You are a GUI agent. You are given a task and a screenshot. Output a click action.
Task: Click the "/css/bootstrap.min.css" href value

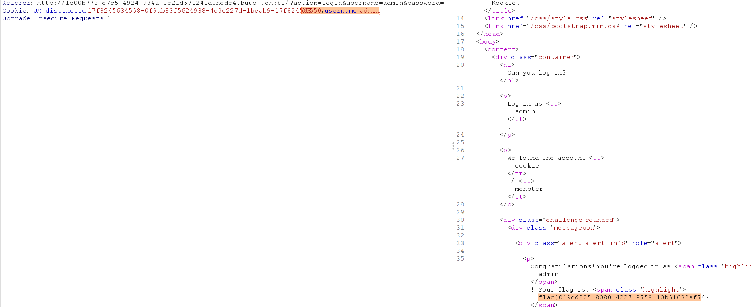(x=574, y=26)
